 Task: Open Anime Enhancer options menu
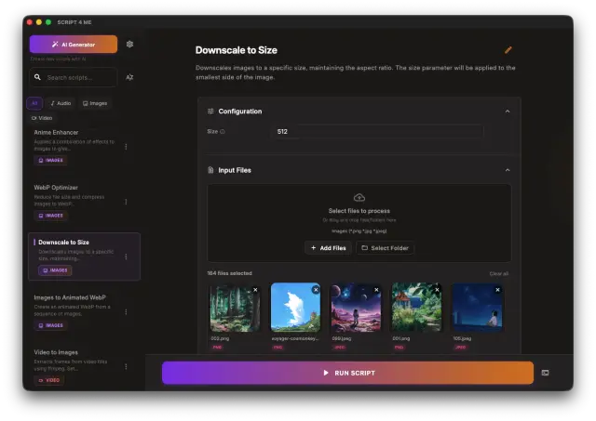pos(126,147)
